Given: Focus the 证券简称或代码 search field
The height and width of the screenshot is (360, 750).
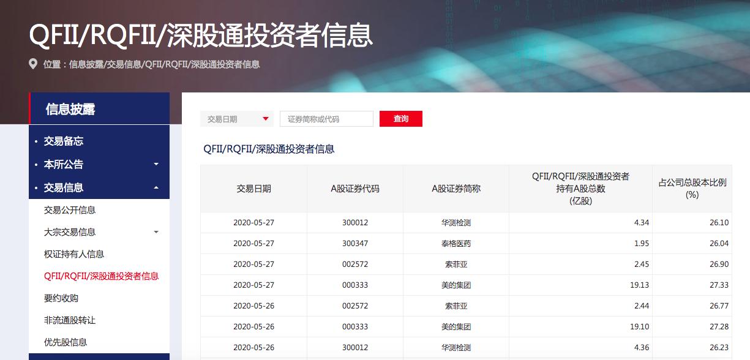Looking at the screenshot, I should (326, 119).
